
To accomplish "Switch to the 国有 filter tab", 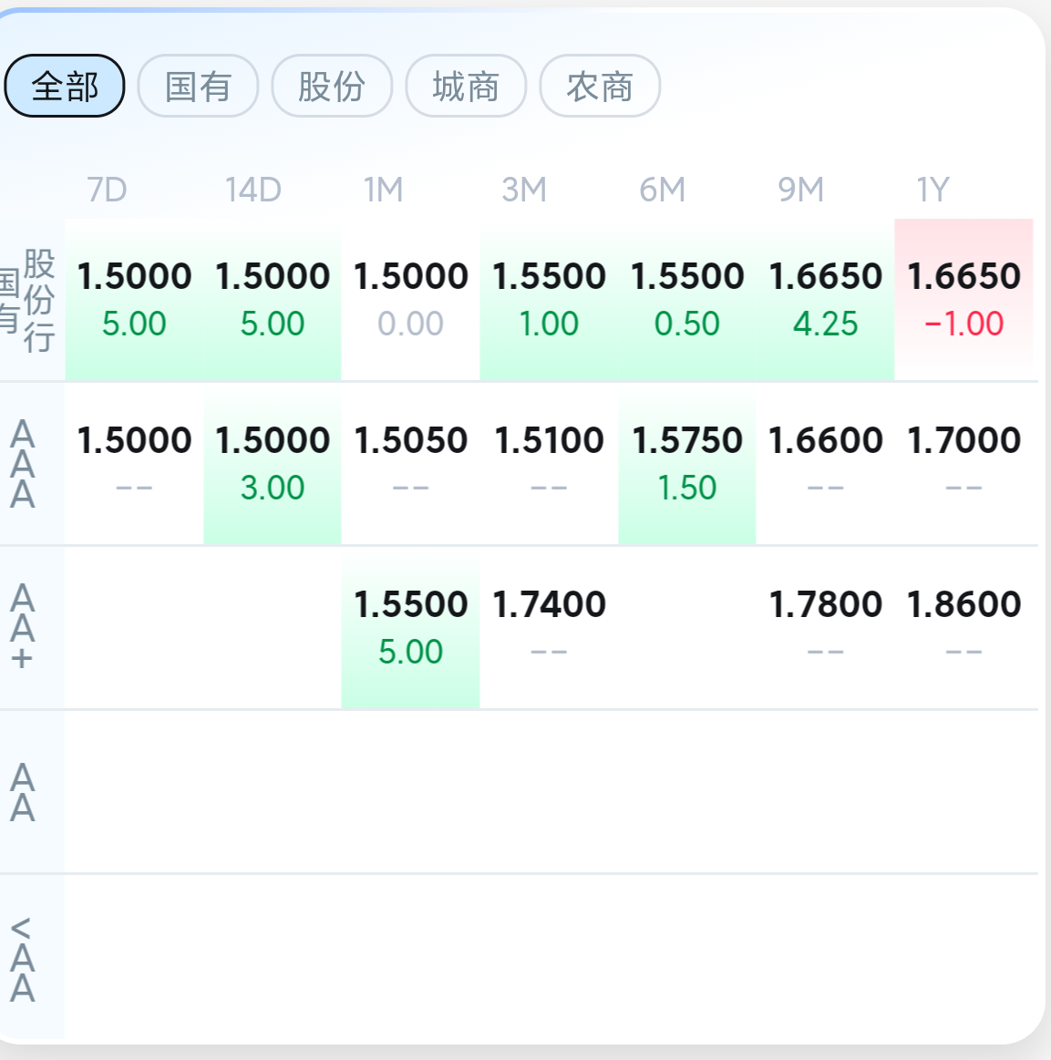I will (x=198, y=86).
